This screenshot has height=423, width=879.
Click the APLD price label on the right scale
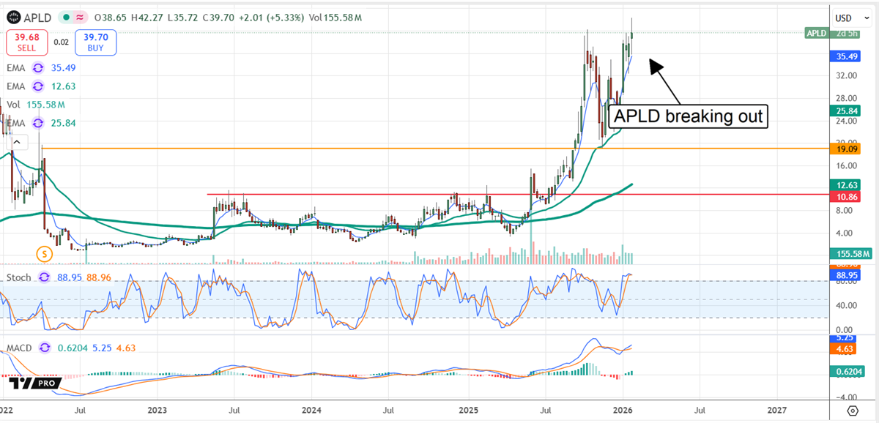[x=815, y=33]
